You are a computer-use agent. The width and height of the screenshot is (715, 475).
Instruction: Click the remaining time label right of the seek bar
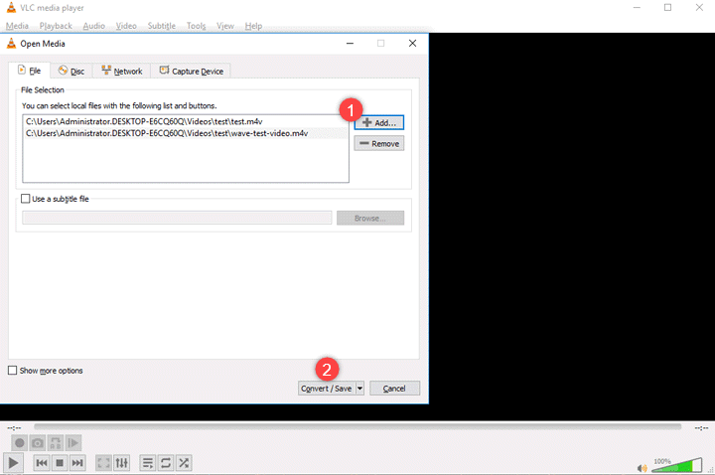701,428
